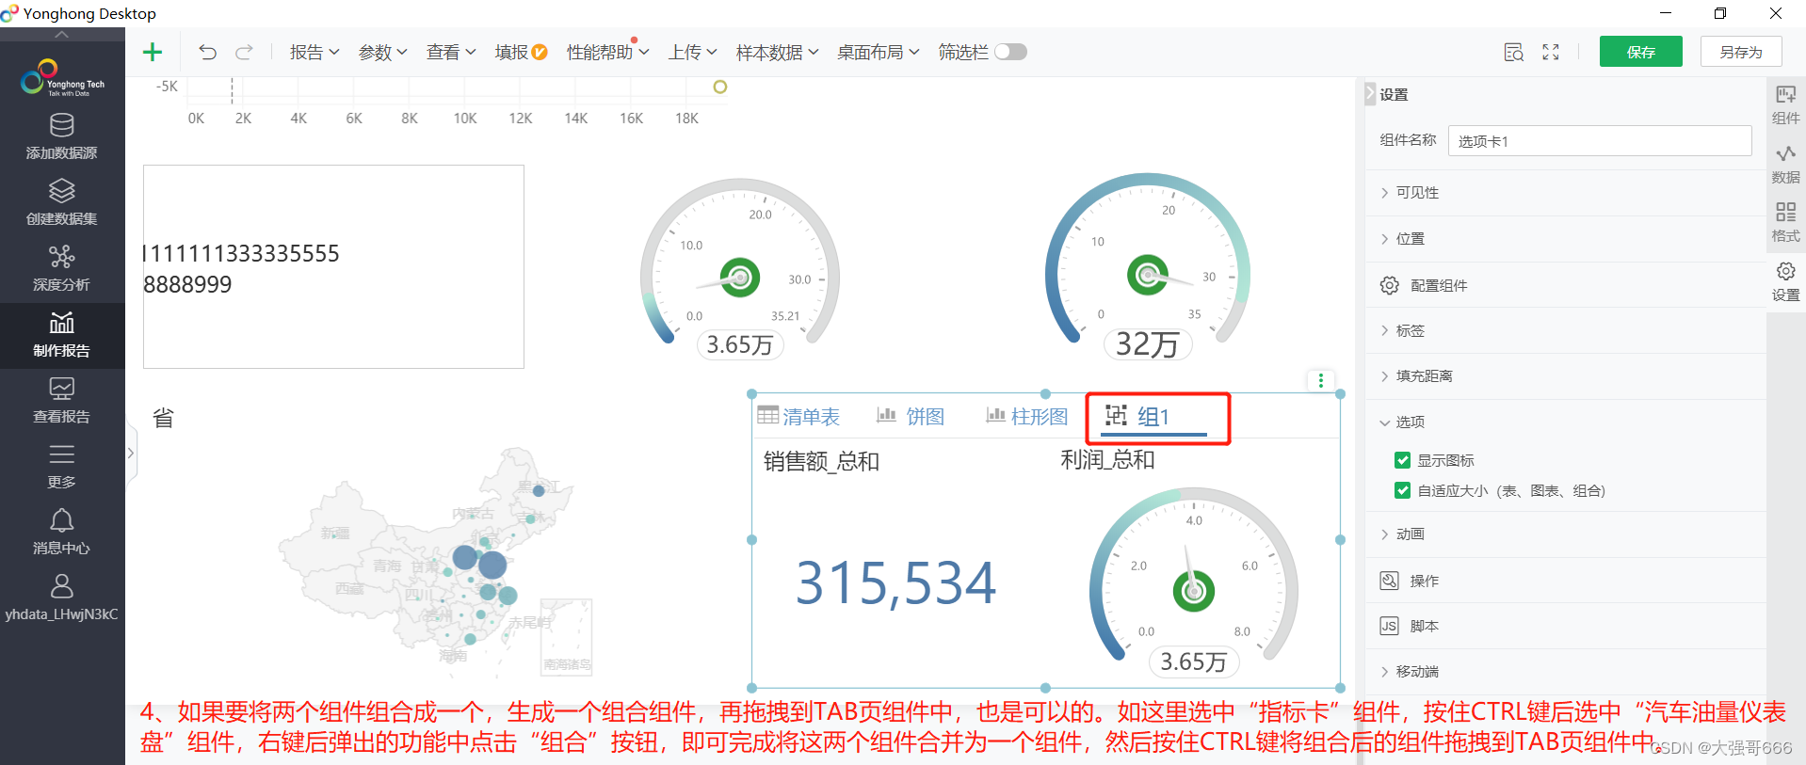Select 制作报告 in the sidebar
Screen dimensions: 1806x765
coord(62,335)
